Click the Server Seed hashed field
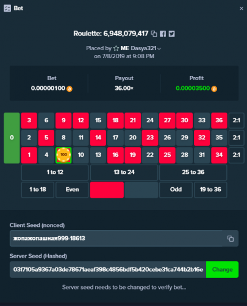The width and height of the screenshot is (247, 306). click(x=108, y=269)
